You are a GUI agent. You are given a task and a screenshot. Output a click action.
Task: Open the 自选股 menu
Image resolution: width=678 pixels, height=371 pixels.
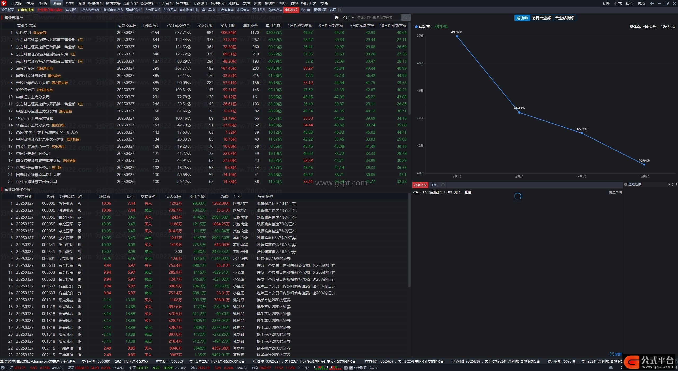click(x=16, y=3)
